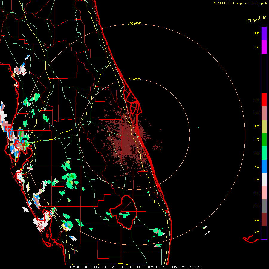Select the GC gray legend swatch
The width and height of the screenshot is (269, 269).
(264, 206)
